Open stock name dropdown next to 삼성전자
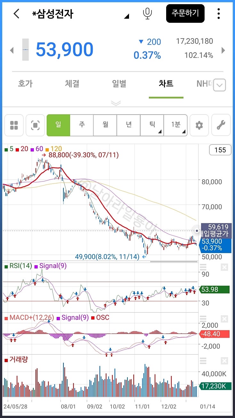 tap(126, 16)
